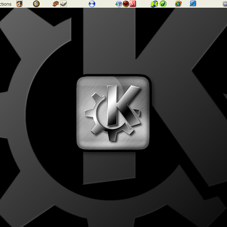Open the blue square pen icon
This screenshot has height=227, width=227.
point(193,3)
